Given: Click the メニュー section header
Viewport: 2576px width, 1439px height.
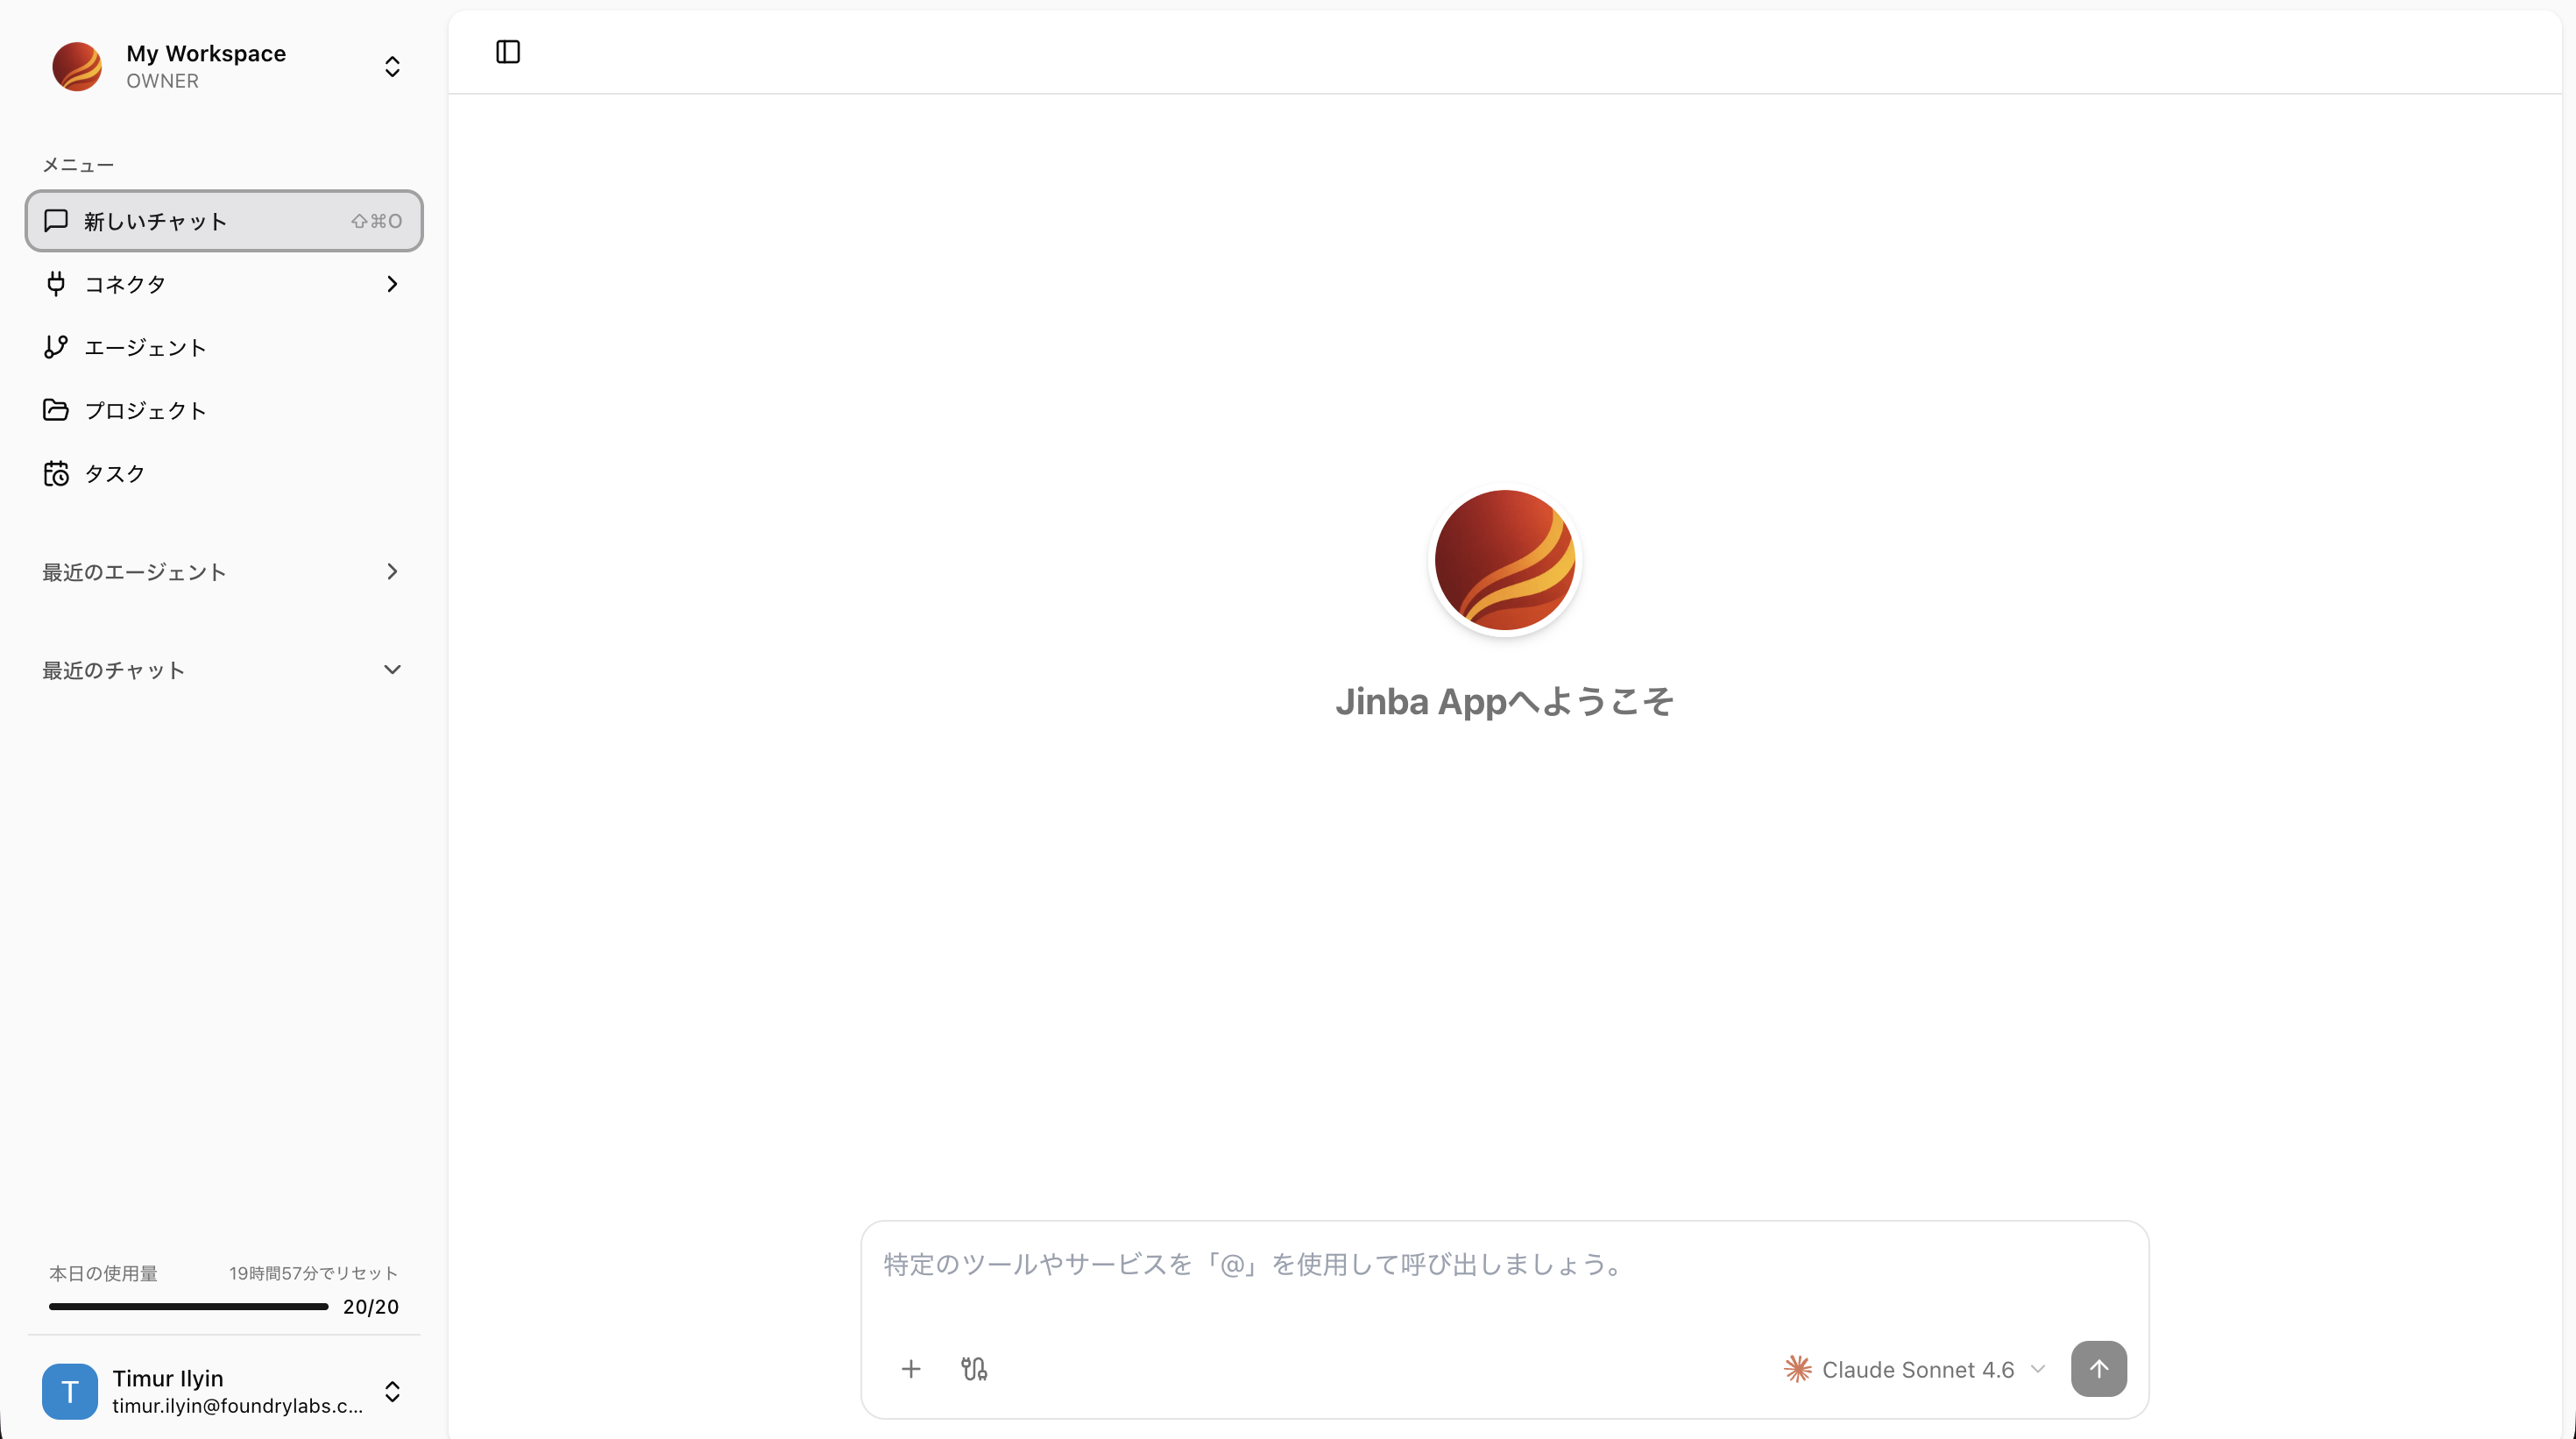Looking at the screenshot, I should 78,165.
